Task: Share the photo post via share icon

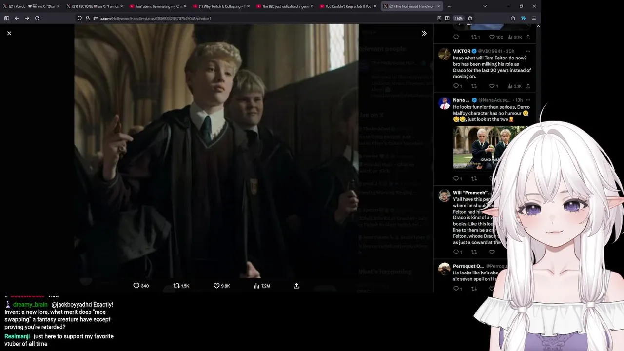Action: 296,286
